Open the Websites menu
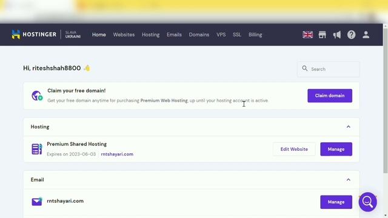Image resolution: width=388 pixels, height=218 pixels. (x=124, y=35)
